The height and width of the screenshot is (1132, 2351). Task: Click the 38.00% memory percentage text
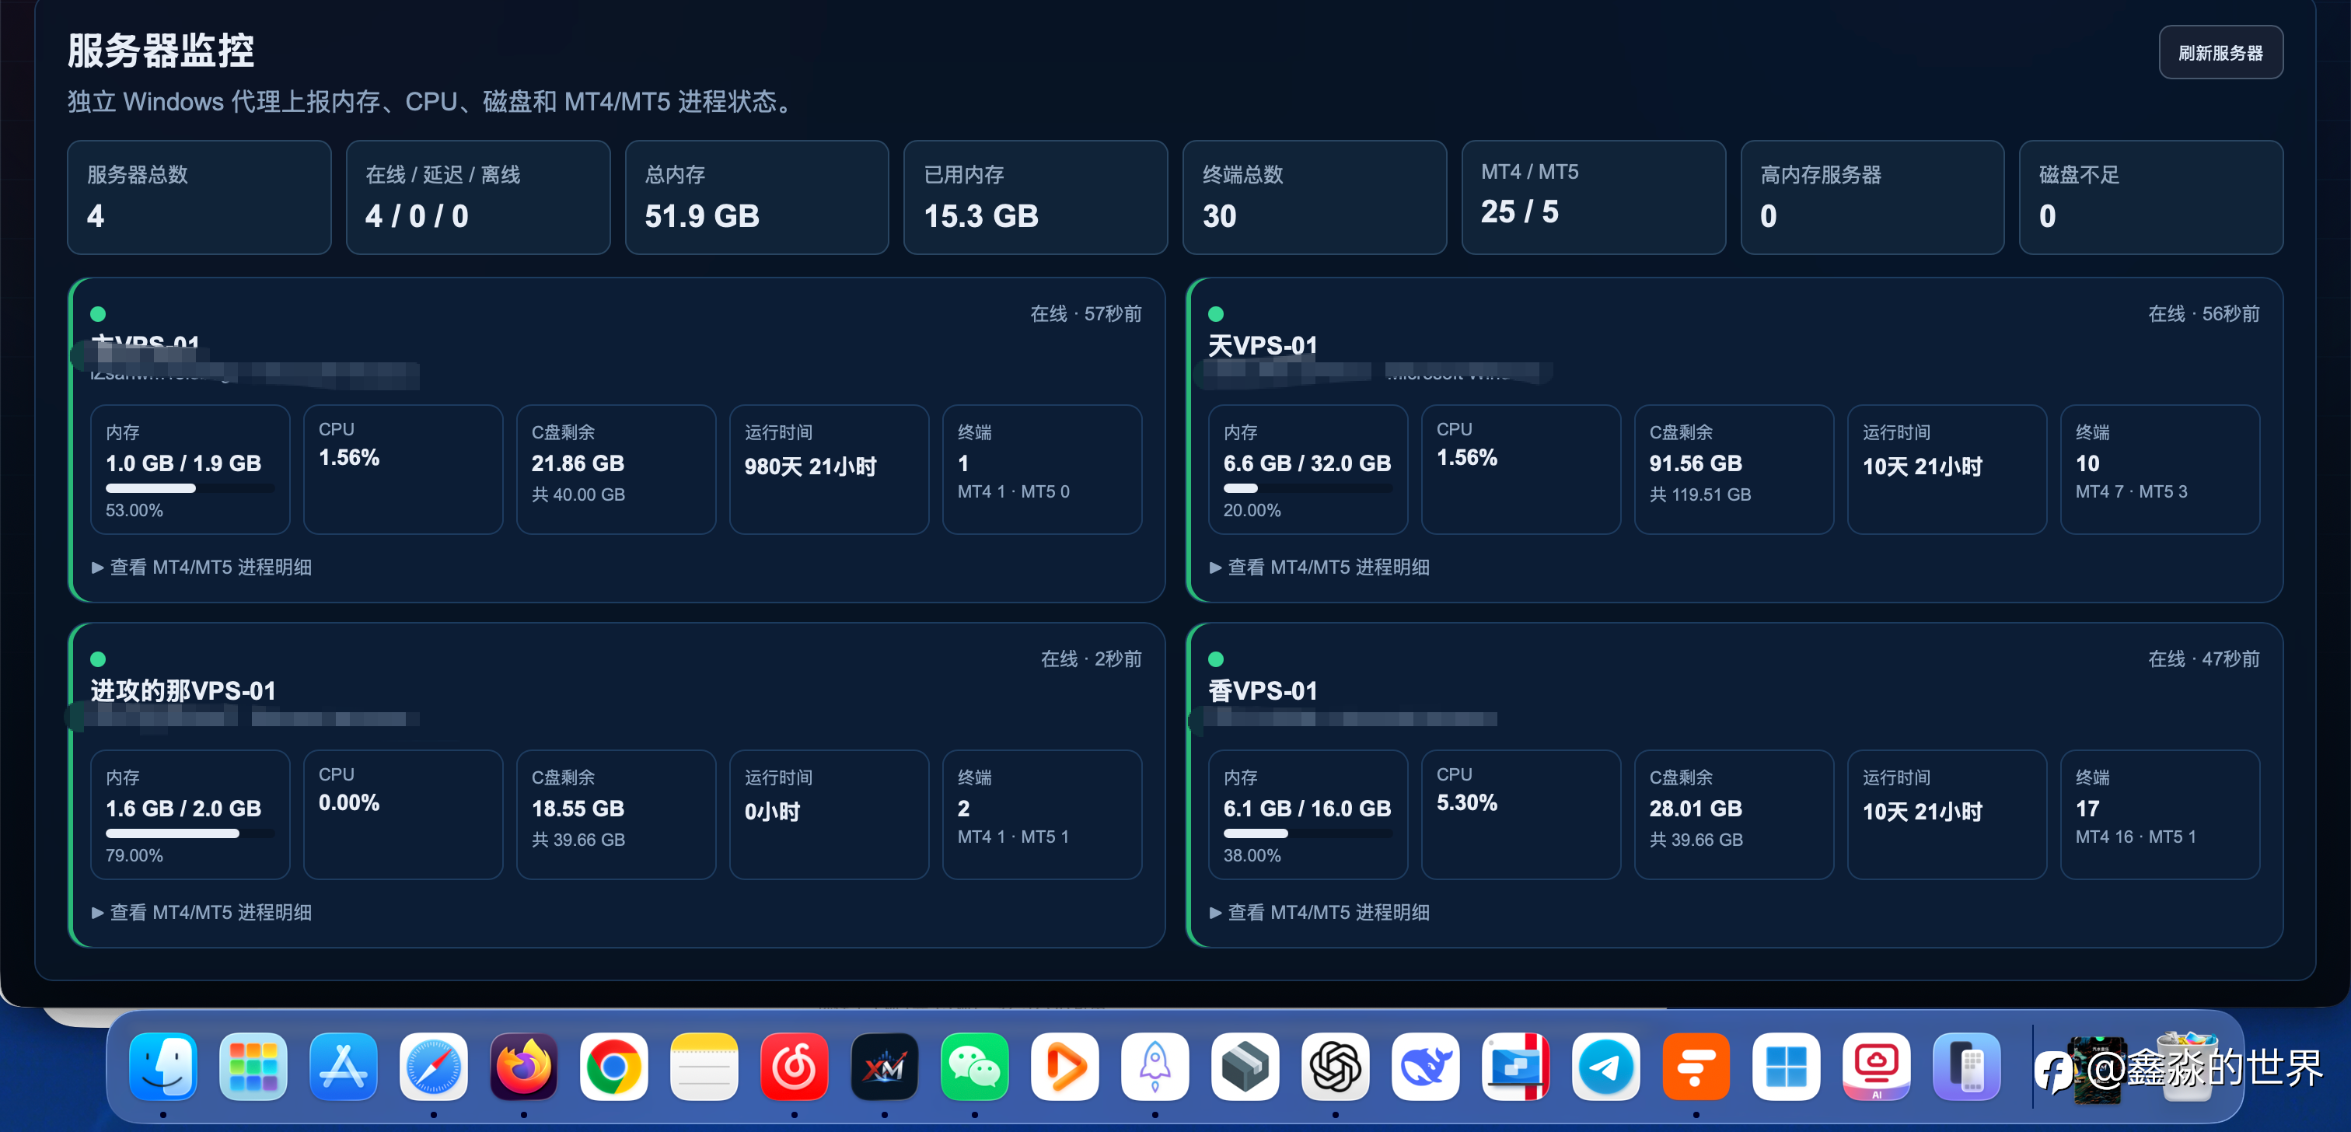tap(1252, 855)
